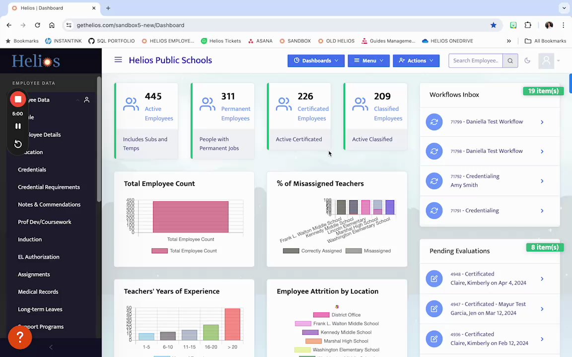Open chevron for 71792 Credentialing Amy Smith

point(542,181)
